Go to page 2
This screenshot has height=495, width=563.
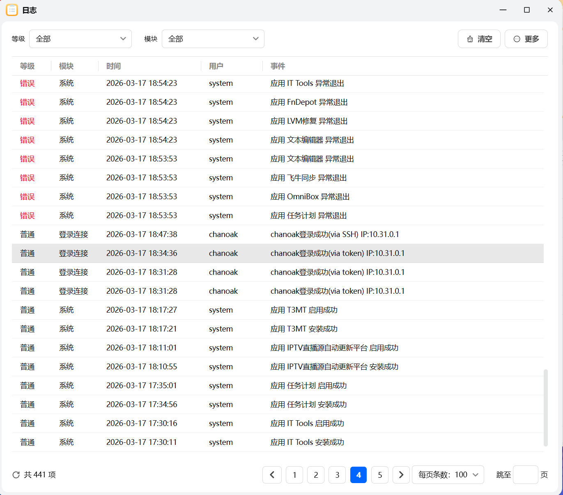316,475
